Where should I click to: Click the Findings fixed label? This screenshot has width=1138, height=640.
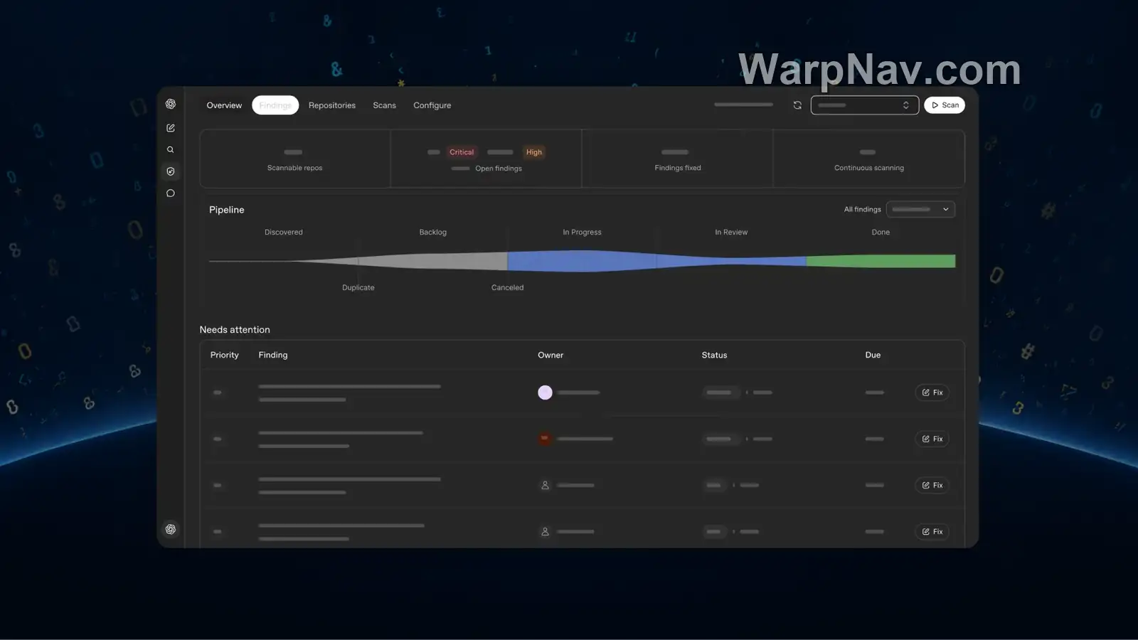pyautogui.click(x=678, y=168)
